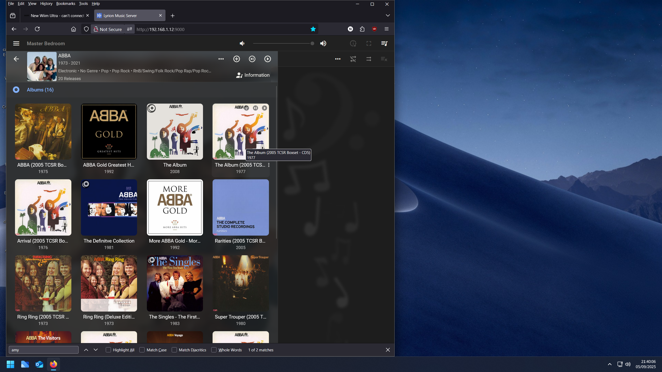
Task: Enable Match Diacritics checkbox
Action: click(174, 350)
